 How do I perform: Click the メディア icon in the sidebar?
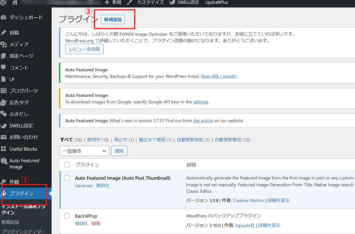click(x=3, y=44)
